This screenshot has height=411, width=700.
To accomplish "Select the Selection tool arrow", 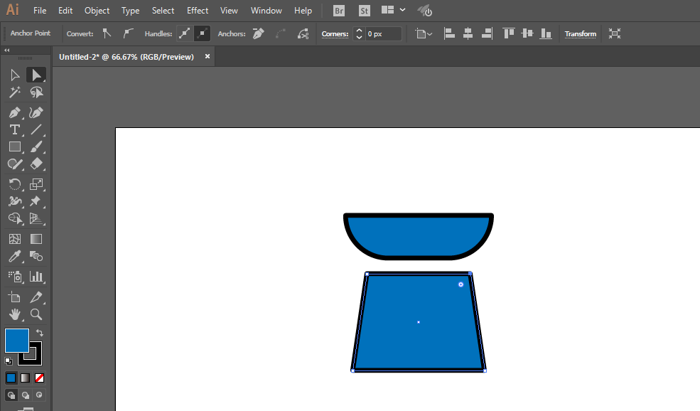I will (x=15, y=75).
